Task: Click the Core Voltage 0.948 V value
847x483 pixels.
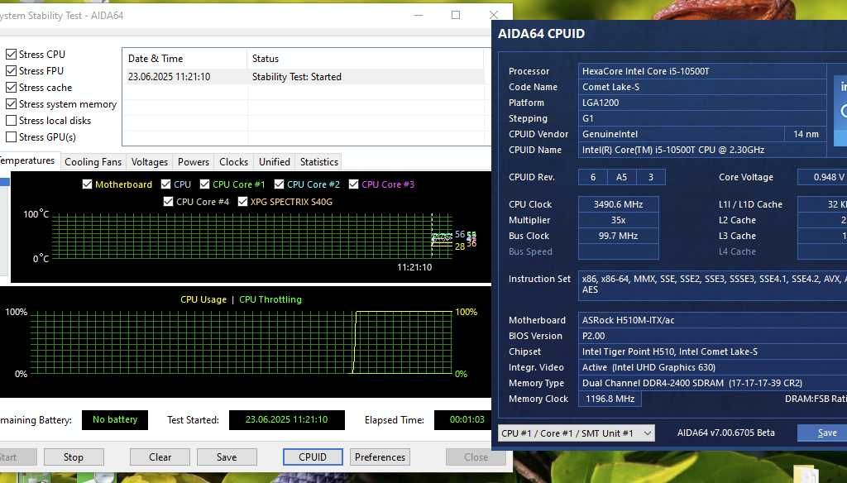Action: point(822,177)
